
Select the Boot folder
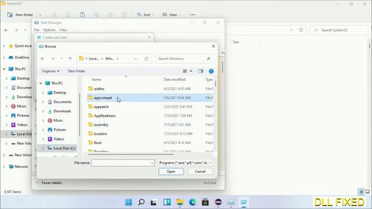coord(150,143)
